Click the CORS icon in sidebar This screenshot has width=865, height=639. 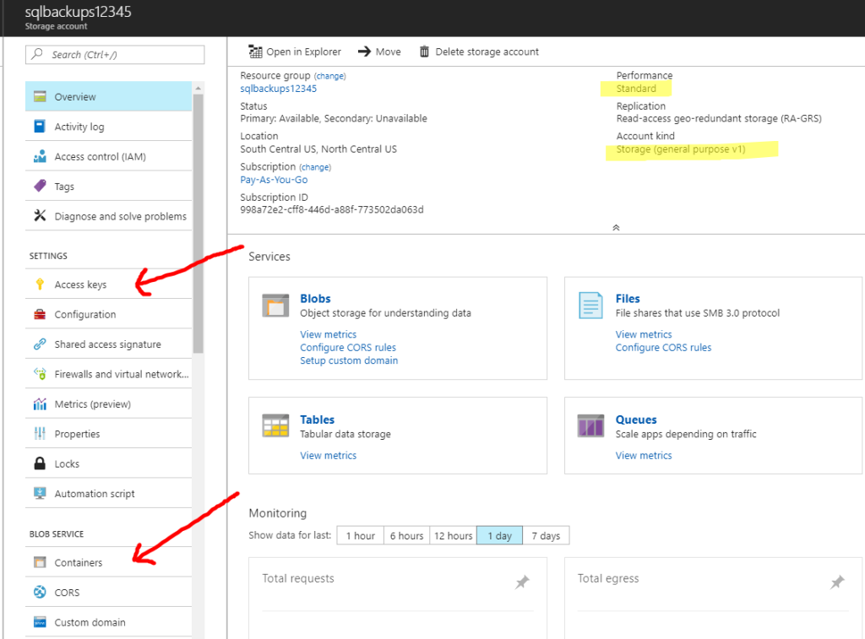[40, 592]
